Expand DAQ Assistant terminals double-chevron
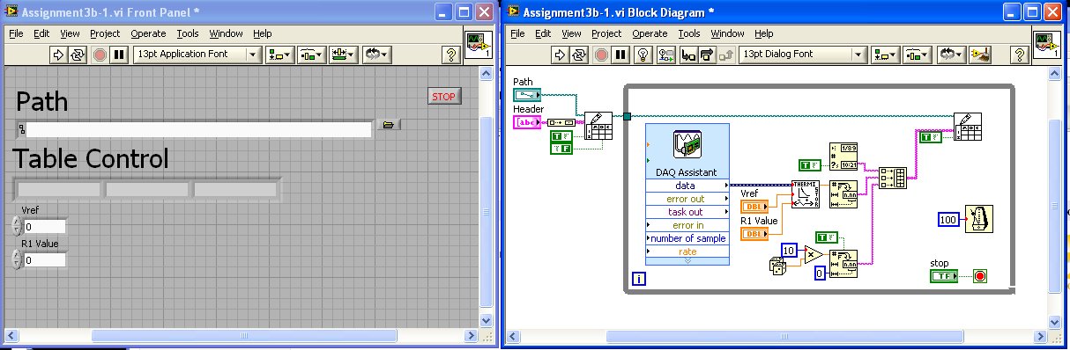 coord(687,262)
